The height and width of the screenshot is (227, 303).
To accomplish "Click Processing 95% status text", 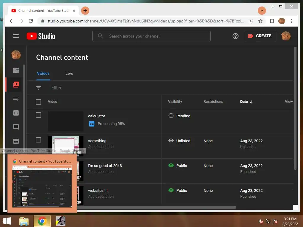I will [x=111, y=124].
